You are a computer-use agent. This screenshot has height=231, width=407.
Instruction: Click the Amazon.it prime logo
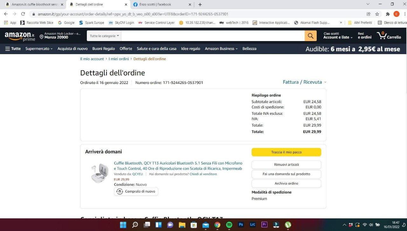pyautogui.click(x=20, y=36)
